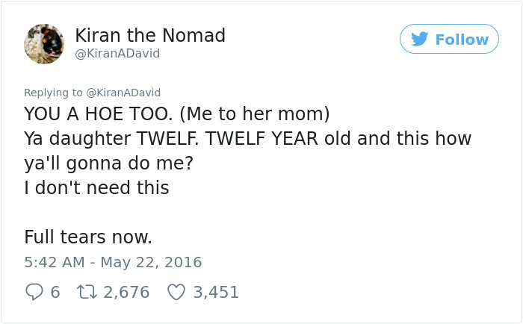This screenshot has height=324, width=523.
Task: Click the Twitter bird icon in Follow button
Action: (x=420, y=39)
